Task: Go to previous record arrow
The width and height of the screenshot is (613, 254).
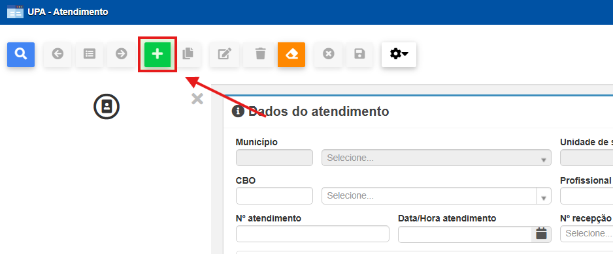Action: [58, 54]
